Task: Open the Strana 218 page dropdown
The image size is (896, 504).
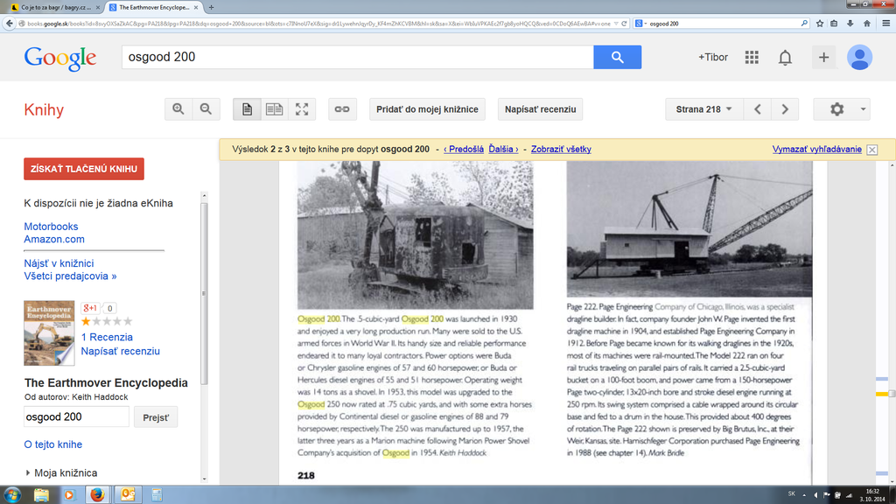Action: point(704,109)
